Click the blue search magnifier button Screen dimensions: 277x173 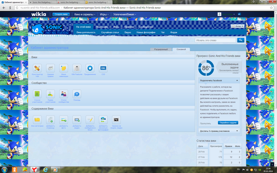(241, 40)
